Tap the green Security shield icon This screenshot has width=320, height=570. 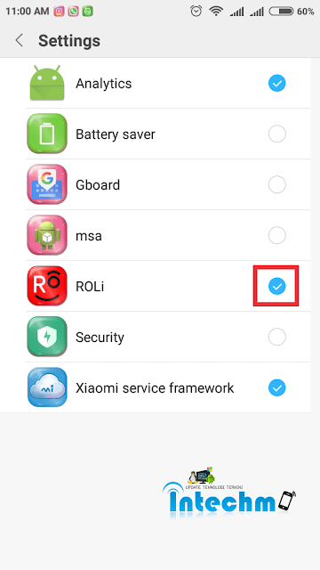click(x=47, y=337)
